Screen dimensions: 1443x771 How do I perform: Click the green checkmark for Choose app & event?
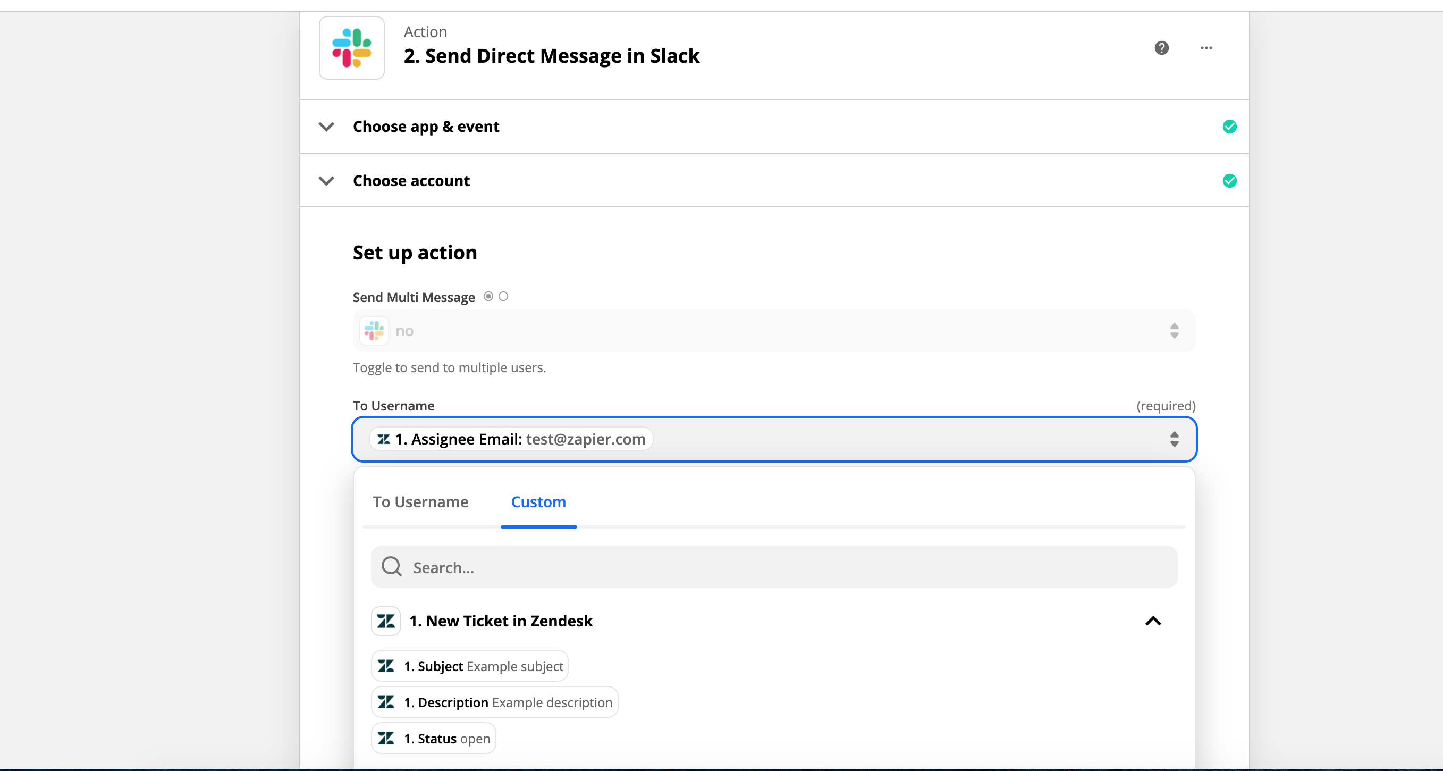coord(1229,127)
